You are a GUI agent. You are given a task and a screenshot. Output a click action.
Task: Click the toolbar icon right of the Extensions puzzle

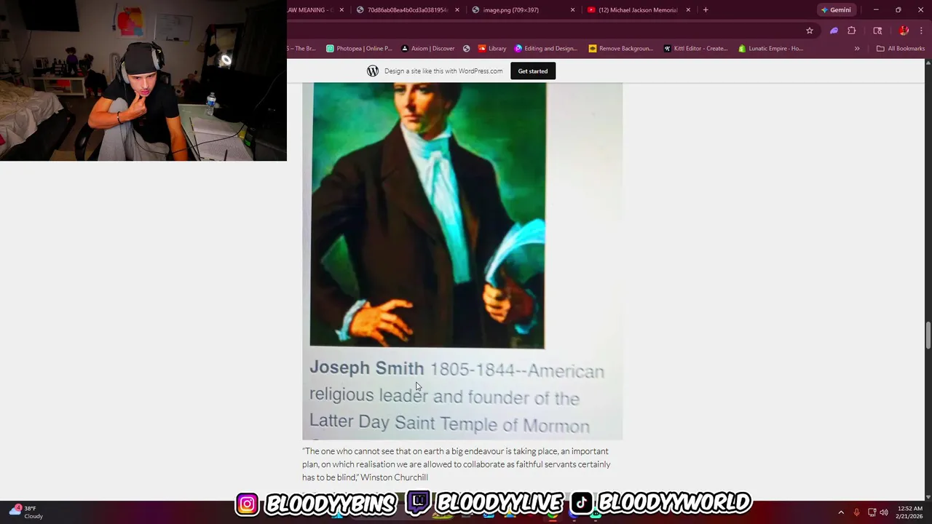[877, 31]
